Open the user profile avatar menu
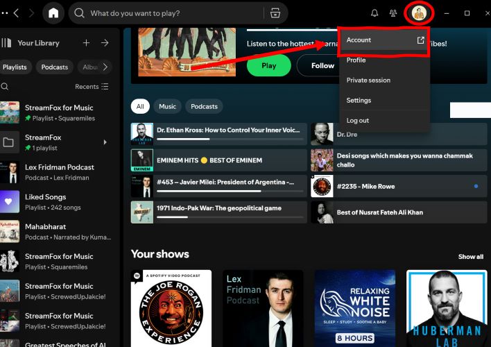 click(x=419, y=13)
